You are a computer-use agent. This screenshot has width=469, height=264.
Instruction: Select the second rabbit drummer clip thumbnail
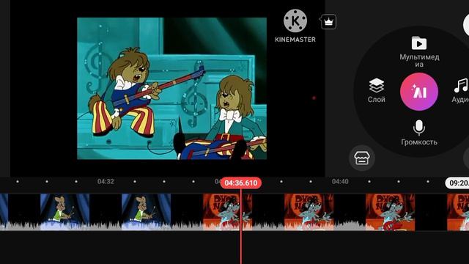[147, 212]
